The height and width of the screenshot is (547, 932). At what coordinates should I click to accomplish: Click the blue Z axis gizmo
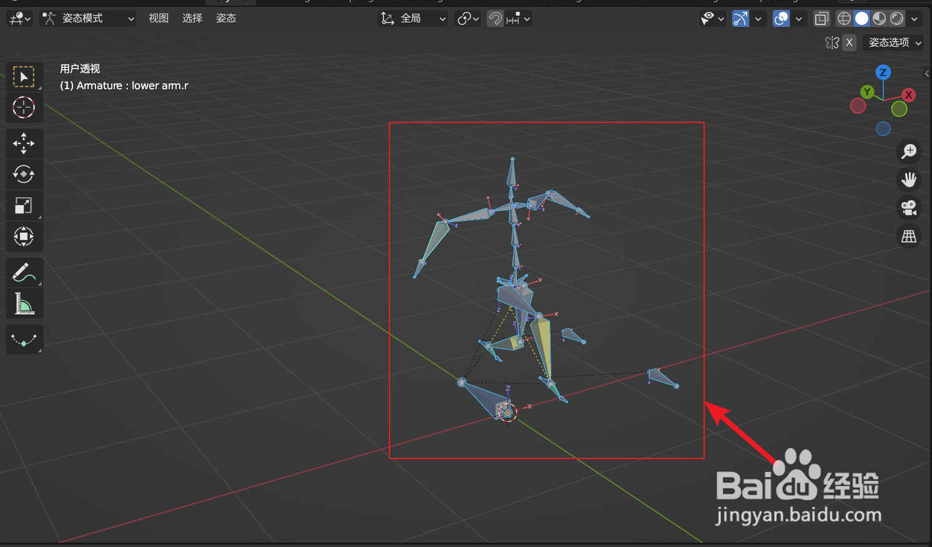click(x=883, y=72)
